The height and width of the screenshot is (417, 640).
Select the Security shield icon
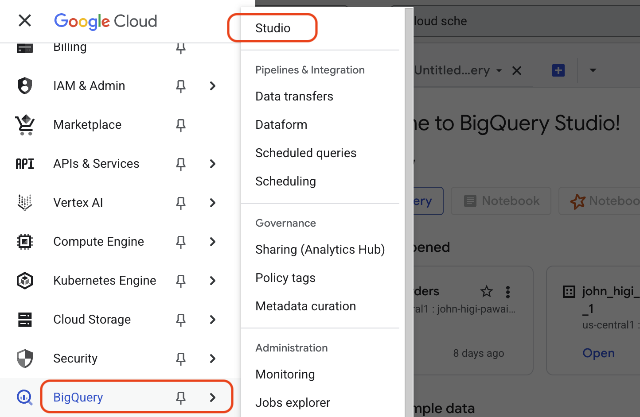[24, 358]
